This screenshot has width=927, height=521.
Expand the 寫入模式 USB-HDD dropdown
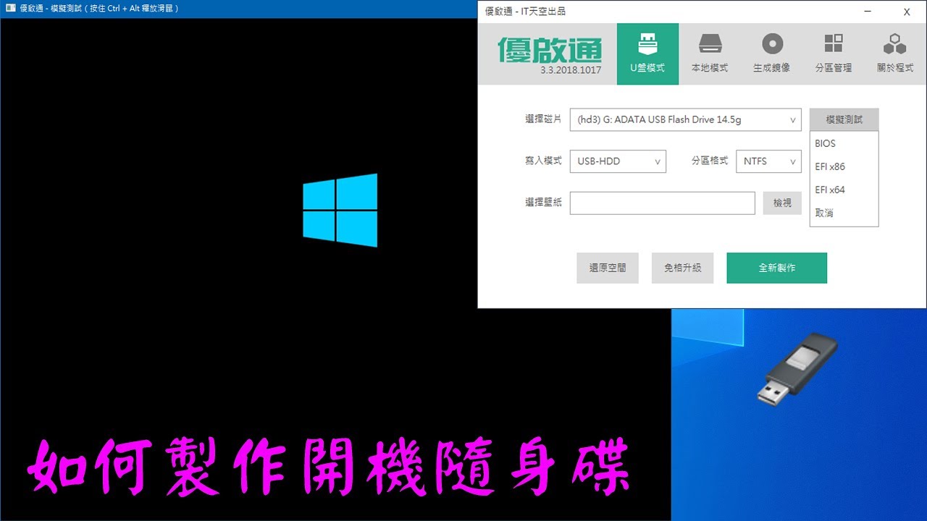click(x=618, y=161)
